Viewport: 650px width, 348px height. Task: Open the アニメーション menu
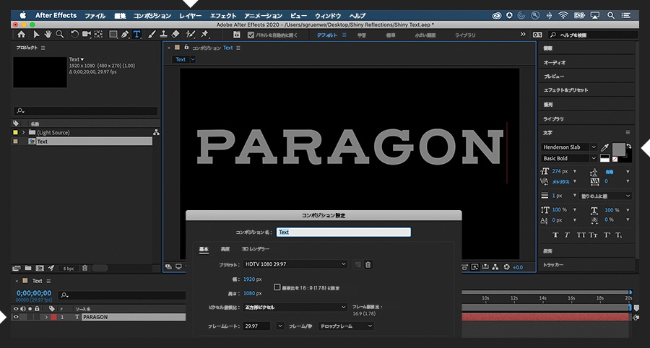tap(263, 16)
